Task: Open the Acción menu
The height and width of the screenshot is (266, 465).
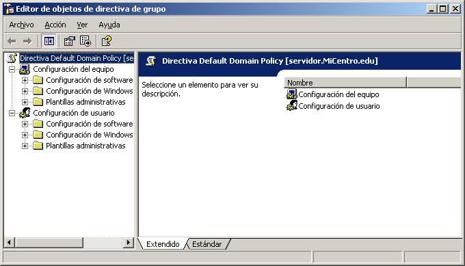Action: pyautogui.click(x=55, y=25)
